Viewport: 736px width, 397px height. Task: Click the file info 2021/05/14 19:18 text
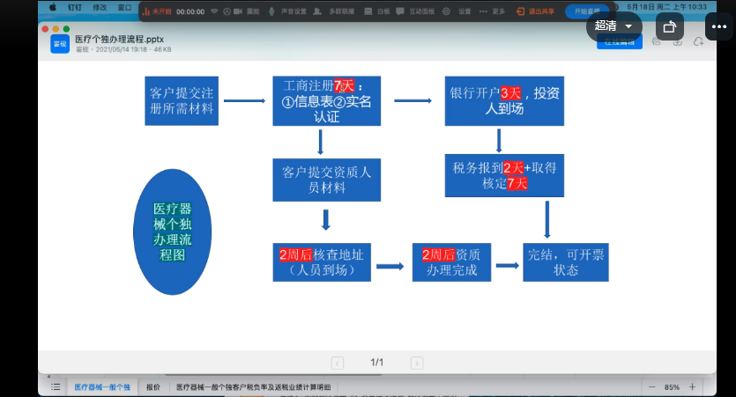click(x=121, y=49)
